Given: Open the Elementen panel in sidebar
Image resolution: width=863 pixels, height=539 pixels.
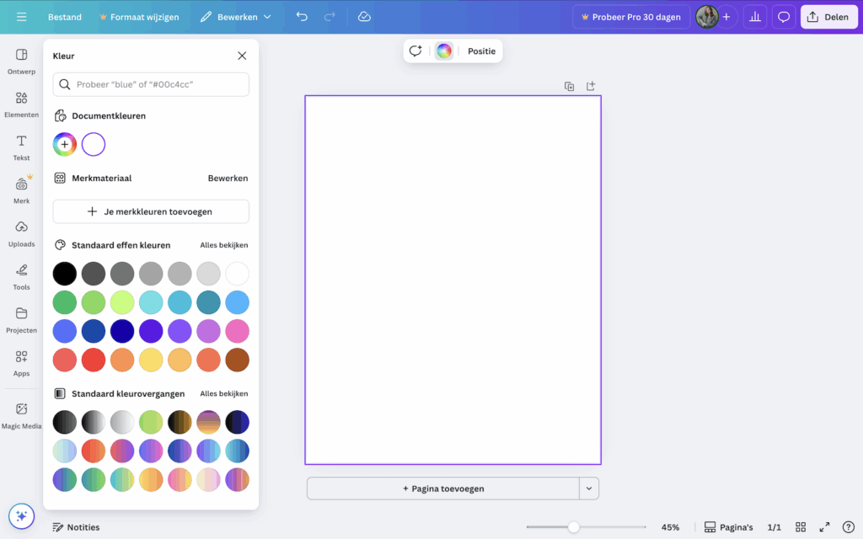Looking at the screenshot, I should [21, 104].
